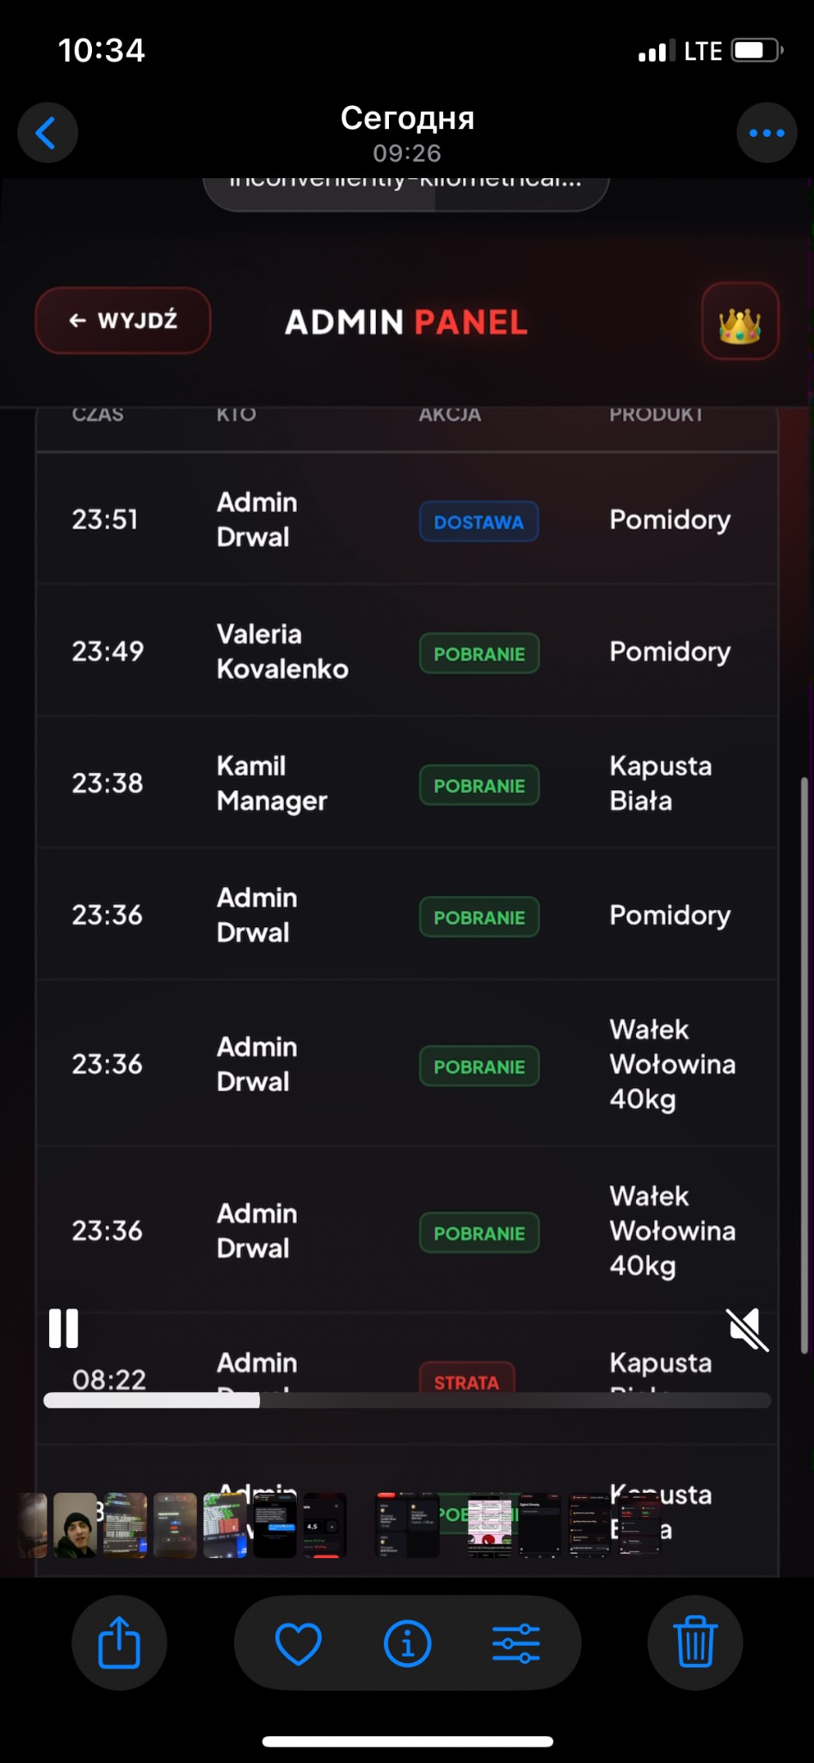The width and height of the screenshot is (814, 1763).
Task: Tap the home indicator bar at bottom
Action: click(x=407, y=1741)
